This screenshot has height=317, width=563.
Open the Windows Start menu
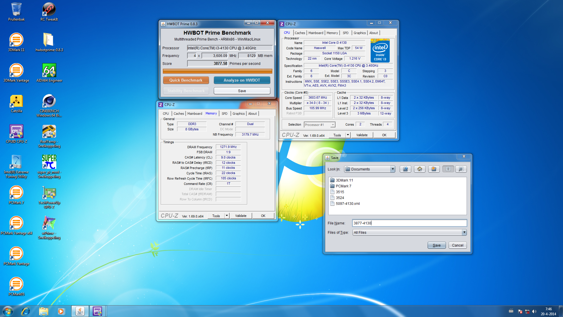[8, 311]
